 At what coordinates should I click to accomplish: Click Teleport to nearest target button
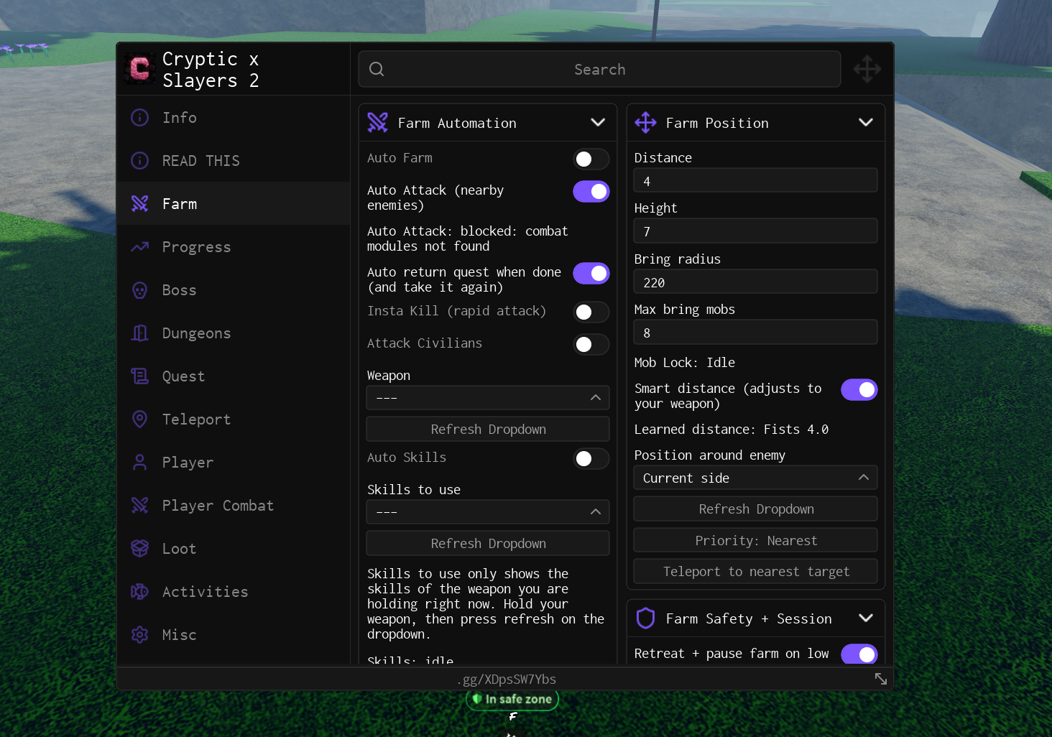tap(755, 572)
